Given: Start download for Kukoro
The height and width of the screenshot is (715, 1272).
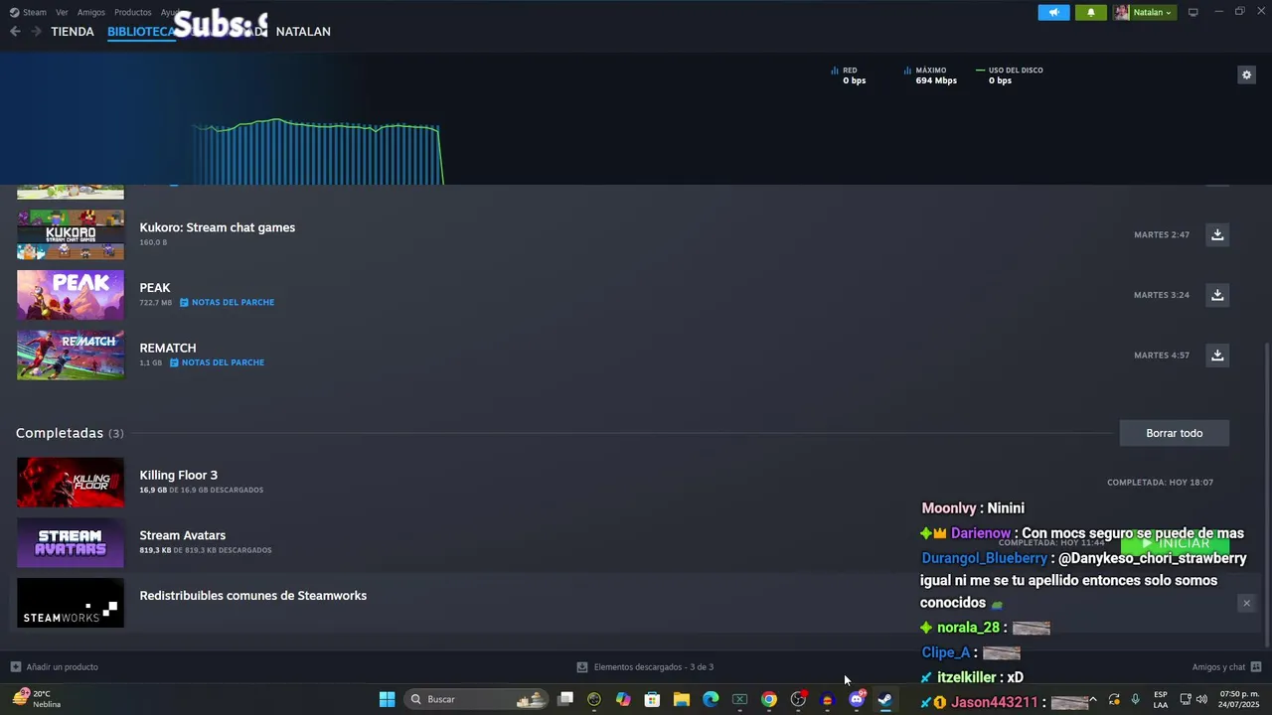Looking at the screenshot, I should 1217,234.
